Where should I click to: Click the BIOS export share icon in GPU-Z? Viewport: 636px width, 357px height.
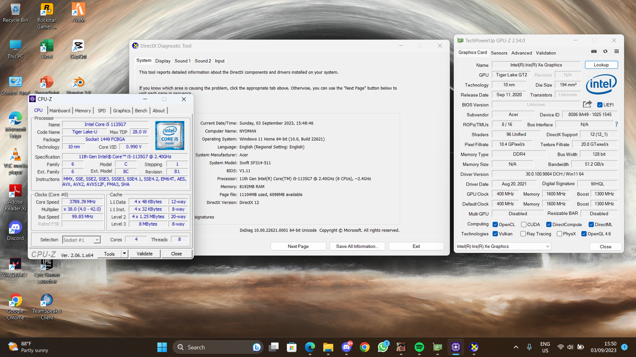point(587,105)
